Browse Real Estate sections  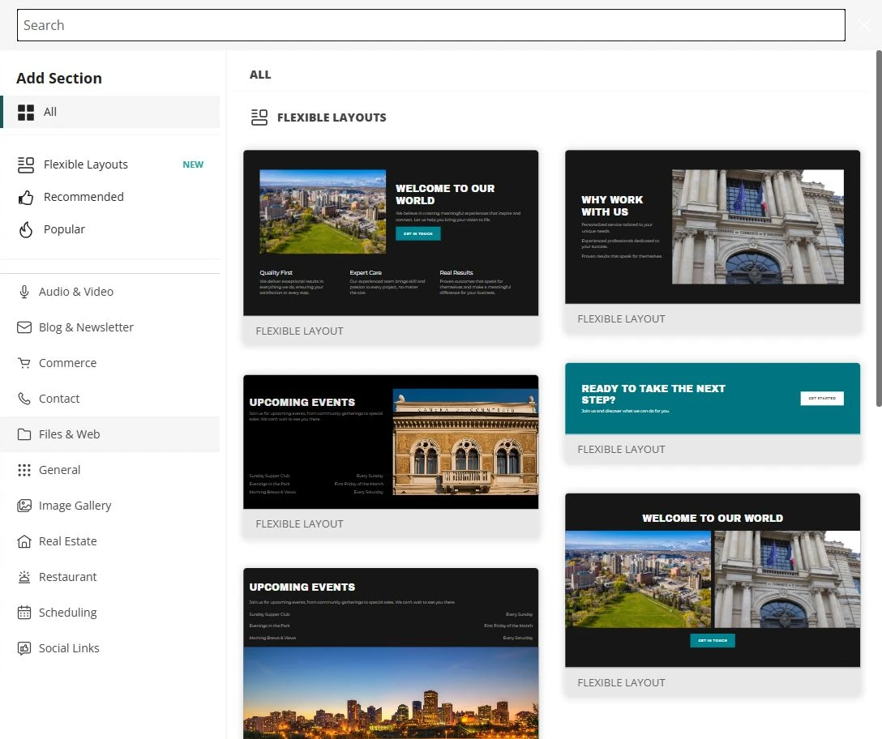click(x=110, y=541)
